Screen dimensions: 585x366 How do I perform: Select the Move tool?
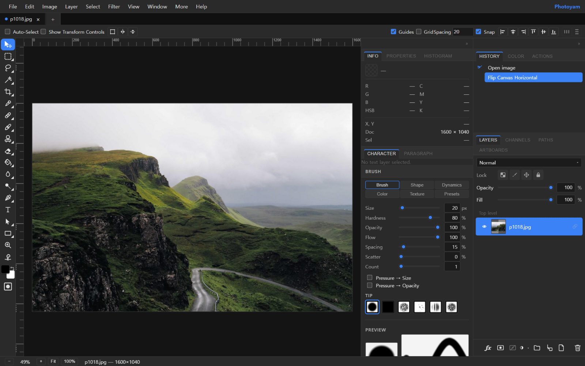tap(8, 44)
